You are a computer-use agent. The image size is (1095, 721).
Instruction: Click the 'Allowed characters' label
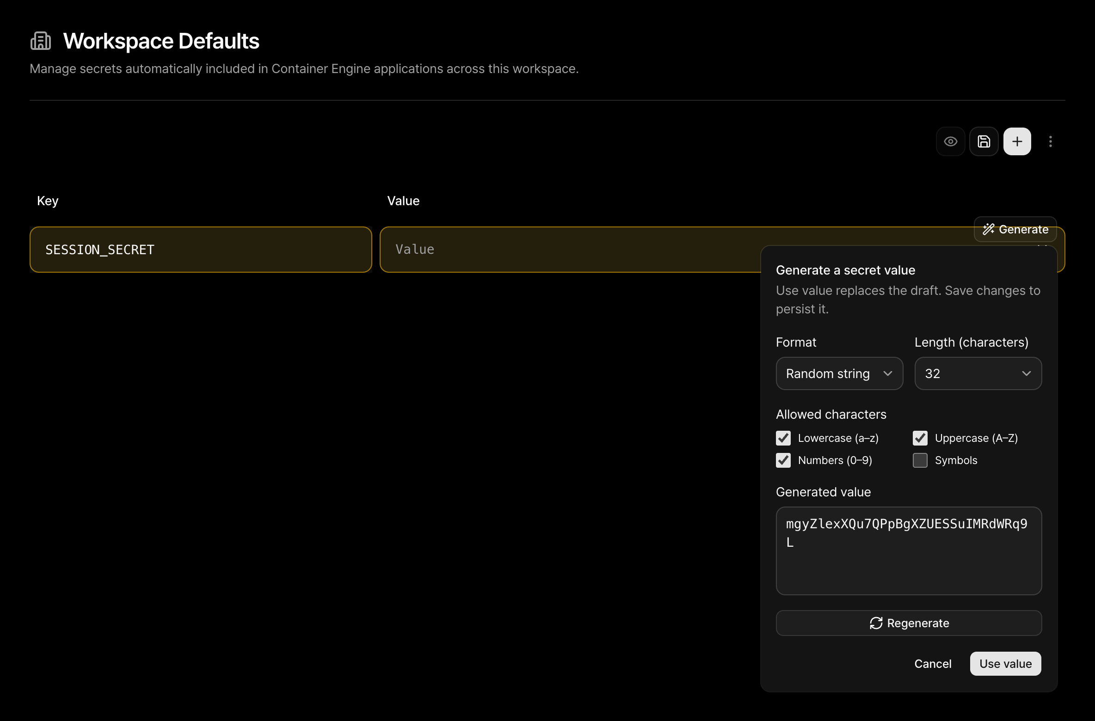[x=831, y=415]
